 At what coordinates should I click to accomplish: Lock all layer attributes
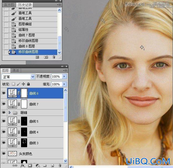(x=28, y=84)
